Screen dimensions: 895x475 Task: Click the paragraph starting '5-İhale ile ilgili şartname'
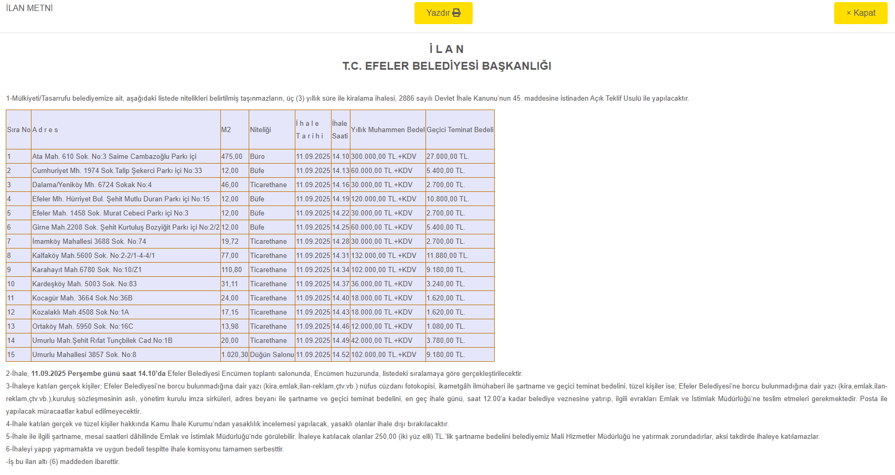pyautogui.click(x=413, y=437)
